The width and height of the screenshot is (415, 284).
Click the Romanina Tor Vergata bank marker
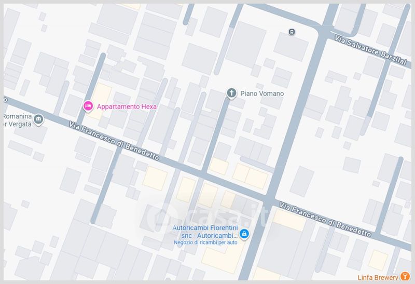(x=39, y=119)
